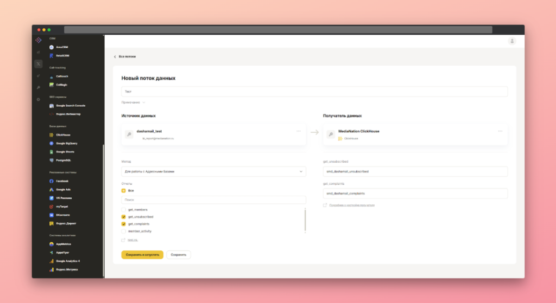Click the stream name field containing Тест
This screenshot has height=303, width=556.
click(x=314, y=91)
